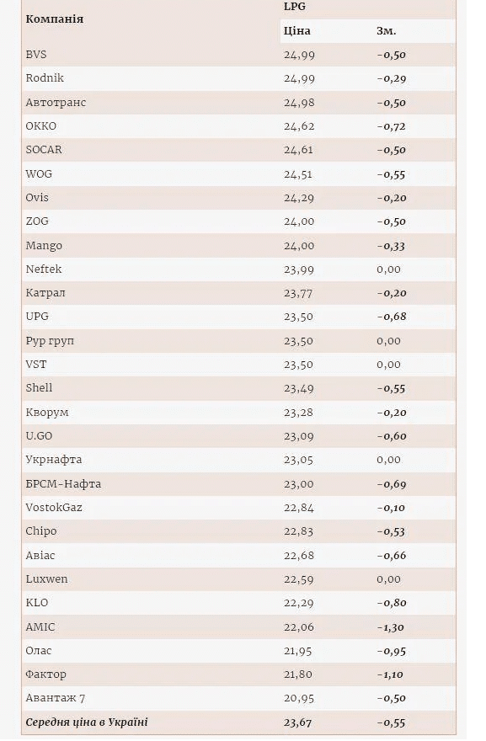Click the Rodnik company name
The image size is (486, 741).
(x=45, y=78)
